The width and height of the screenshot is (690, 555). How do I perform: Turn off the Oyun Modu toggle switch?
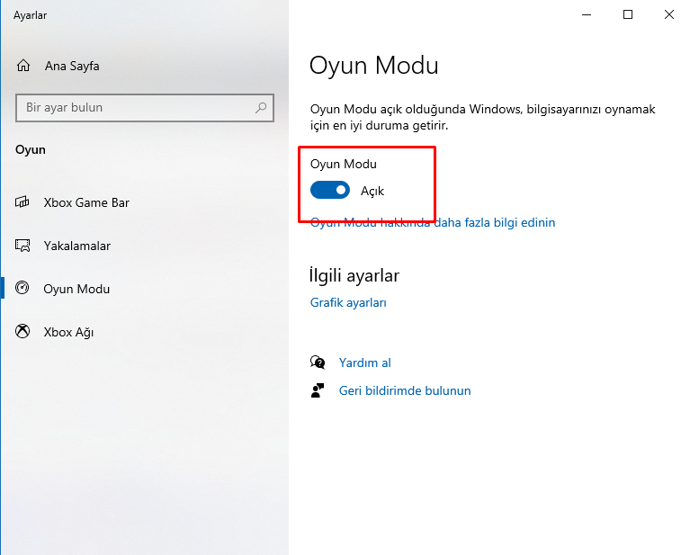coord(330,190)
